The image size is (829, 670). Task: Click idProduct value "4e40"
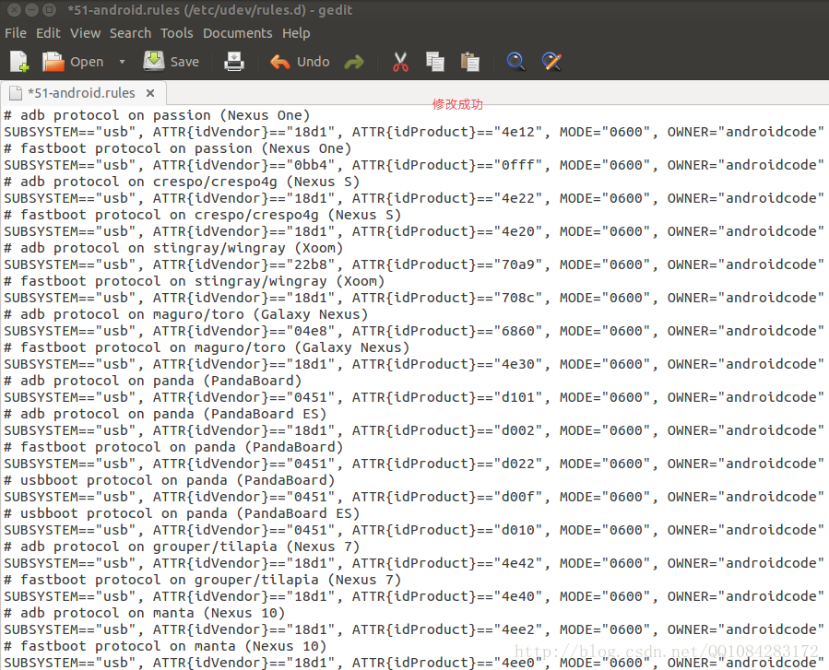[x=517, y=596]
